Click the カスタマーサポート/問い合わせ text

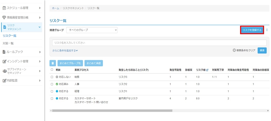point(91,102)
